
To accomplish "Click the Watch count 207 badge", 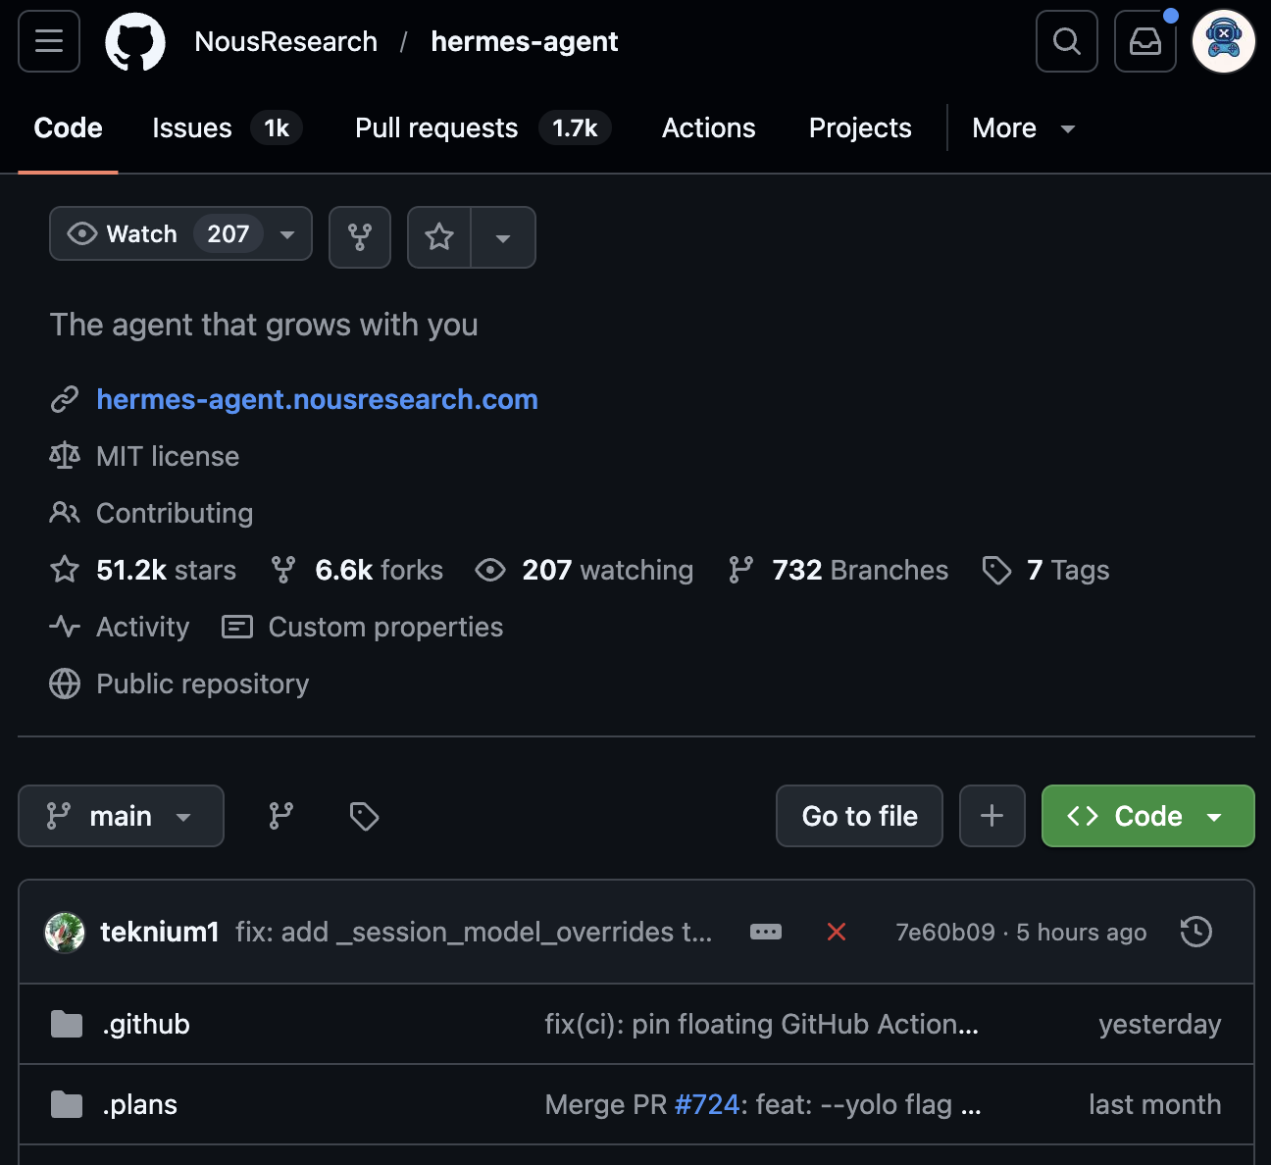I will pyautogui.click(x=229, y=233).
